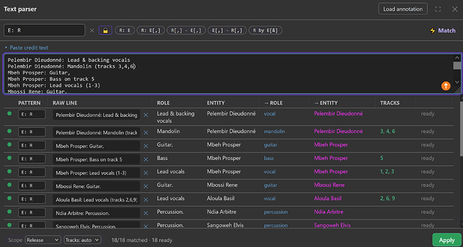This screenshot has height=247, width=463.
Task: Open the Tracks: auto dropdown
Action: click(x=83, y=240)
